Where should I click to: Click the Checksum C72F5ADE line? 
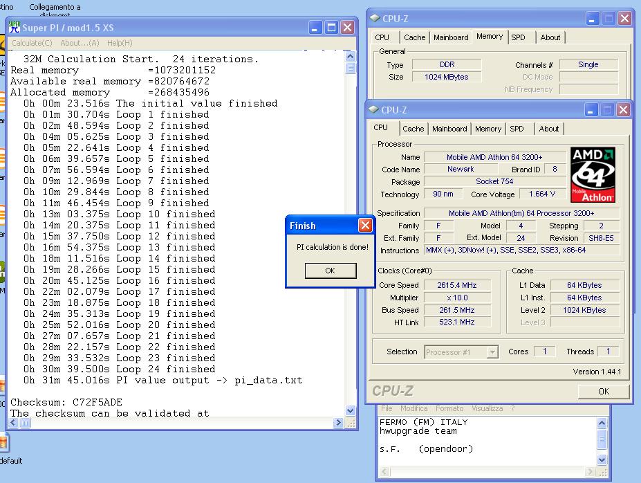(66, 402)
